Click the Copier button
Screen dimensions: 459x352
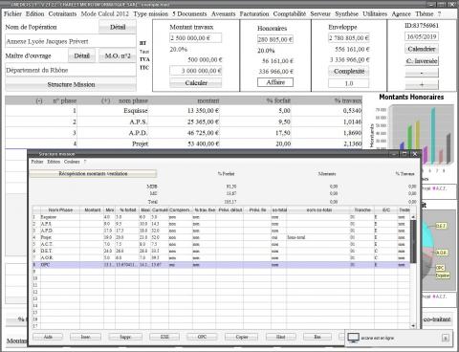tap(242, 337)
